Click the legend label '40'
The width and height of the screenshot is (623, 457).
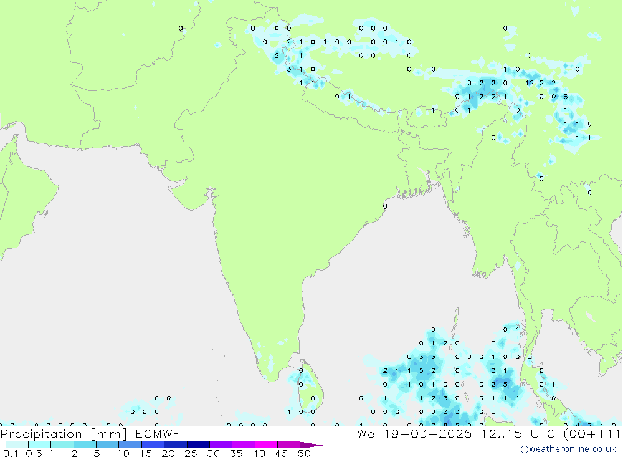(259, 453)
